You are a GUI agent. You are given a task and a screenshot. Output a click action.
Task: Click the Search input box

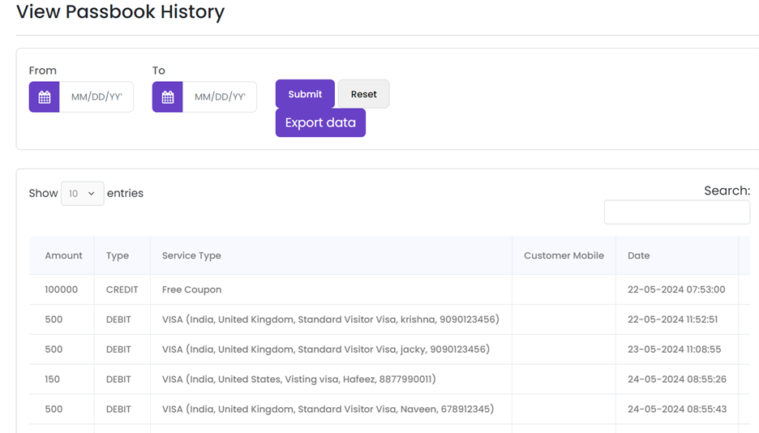click(677, 212)
